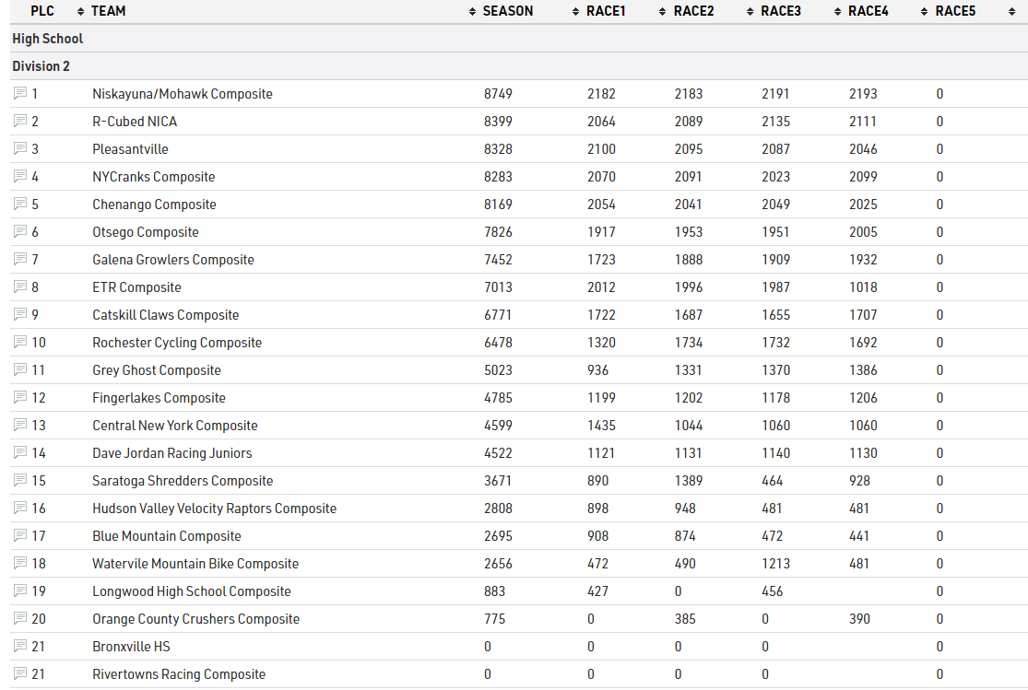Select the High School group heading

[48, 39]
